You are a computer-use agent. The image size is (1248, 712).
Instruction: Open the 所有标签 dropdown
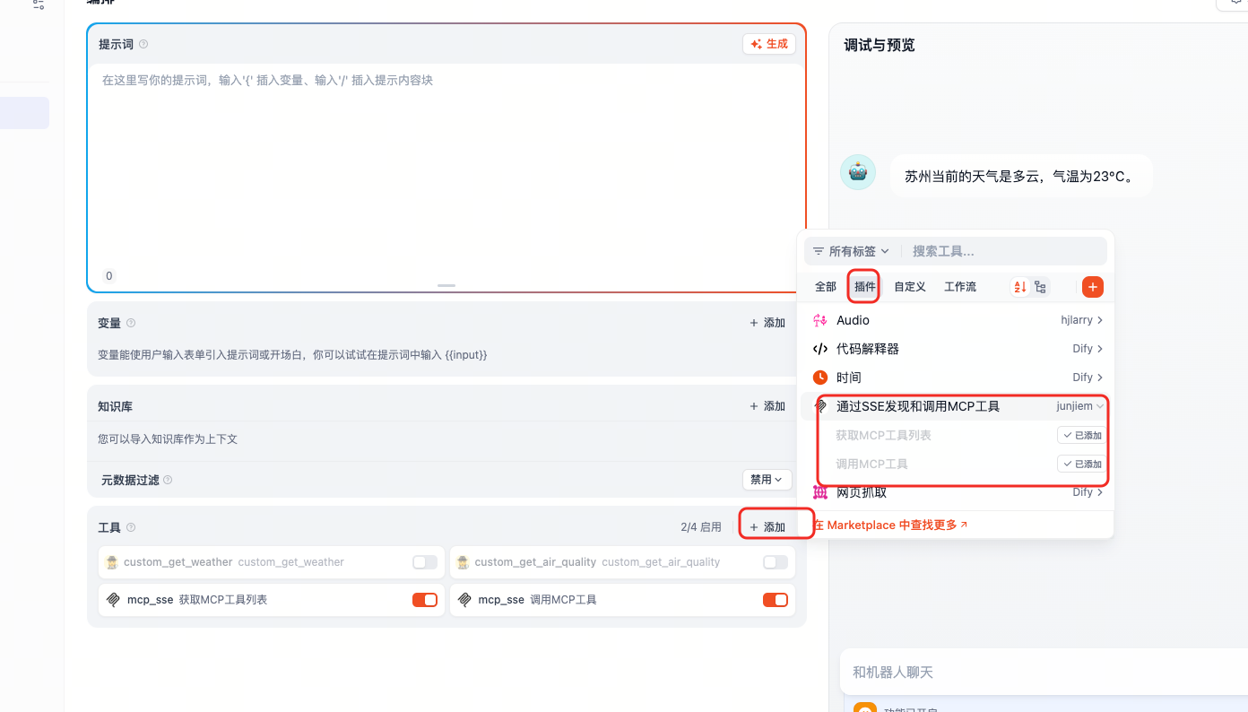coord(852,251)
